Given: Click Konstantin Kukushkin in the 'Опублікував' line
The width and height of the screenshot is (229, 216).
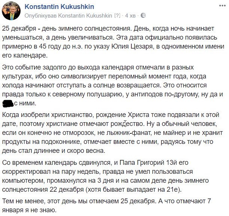Looking at the screenshot, I should (x=85, y=15).
